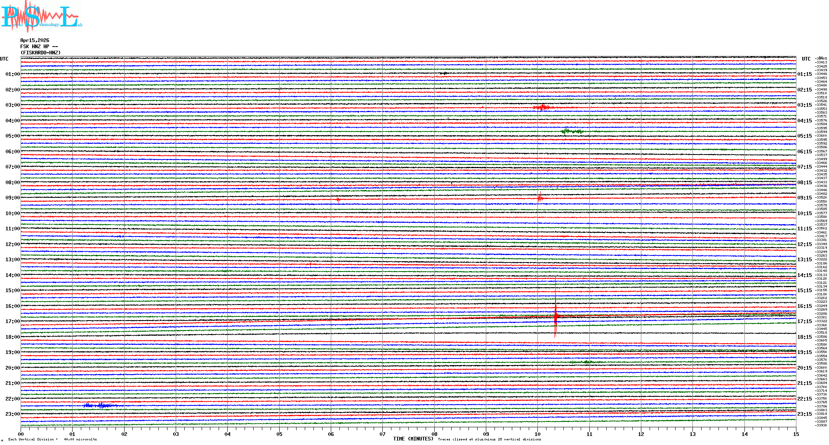This screenshot has height=445, width=829.
Task: Click the large red earthquake spike near 17:00
Action: (x=556, y=316)
